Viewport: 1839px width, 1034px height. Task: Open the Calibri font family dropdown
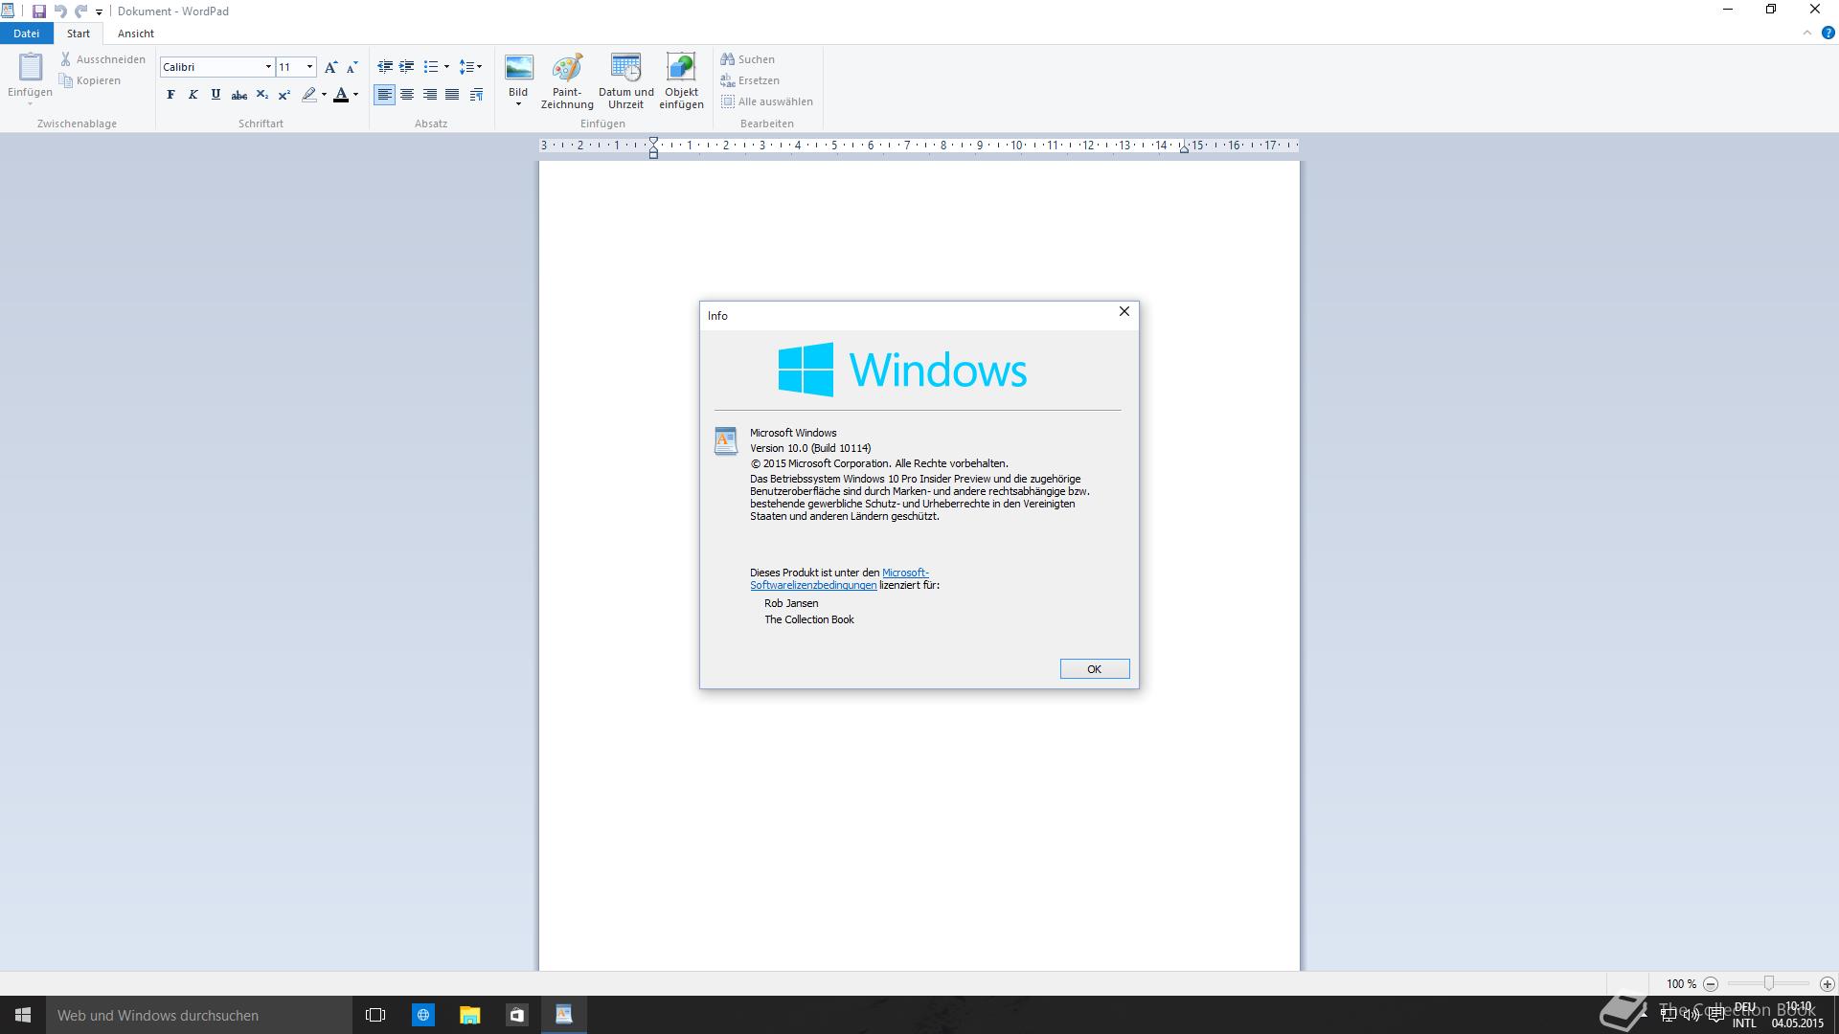coord(268,67)
